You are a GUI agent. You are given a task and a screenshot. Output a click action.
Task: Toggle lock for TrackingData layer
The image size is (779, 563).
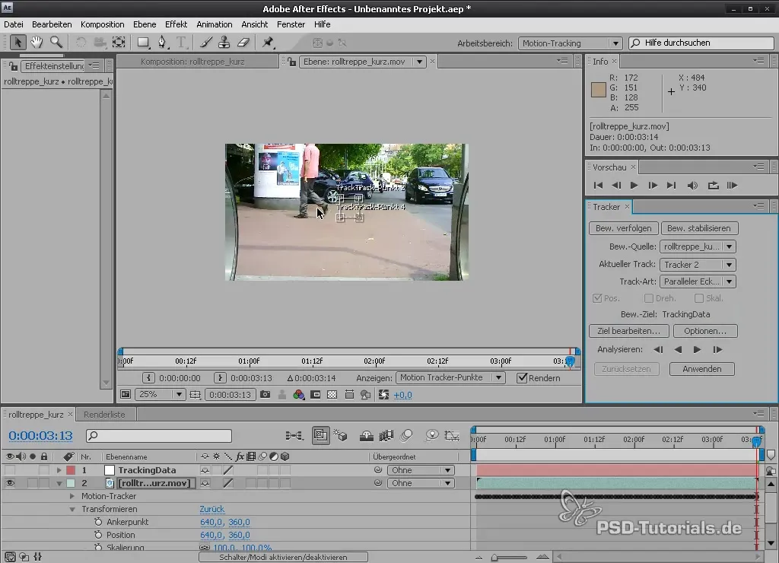(x=44, y=470)
